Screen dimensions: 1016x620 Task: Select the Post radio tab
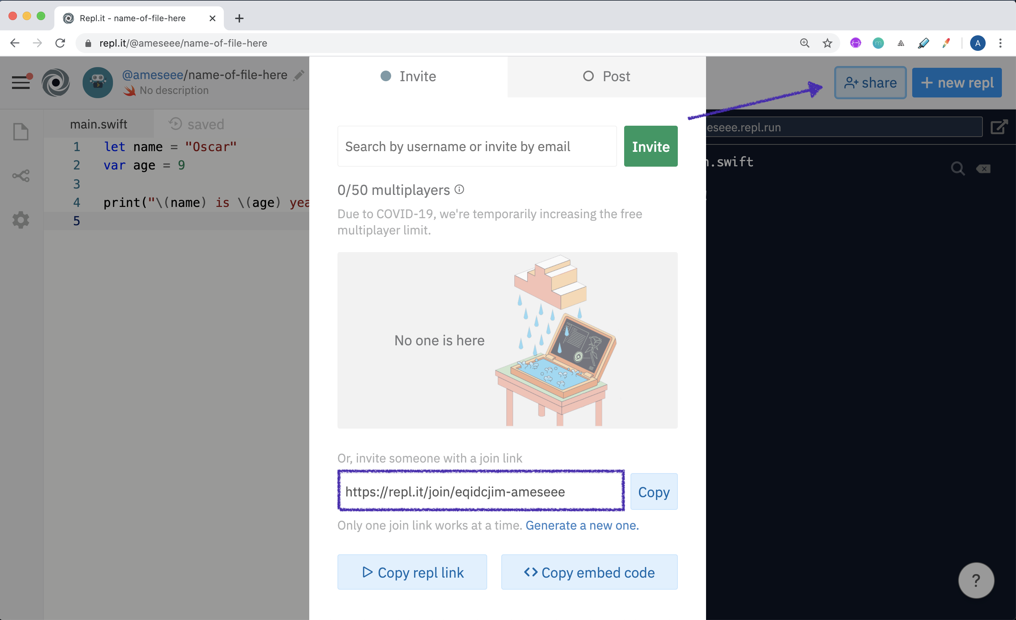pos(606,76)
